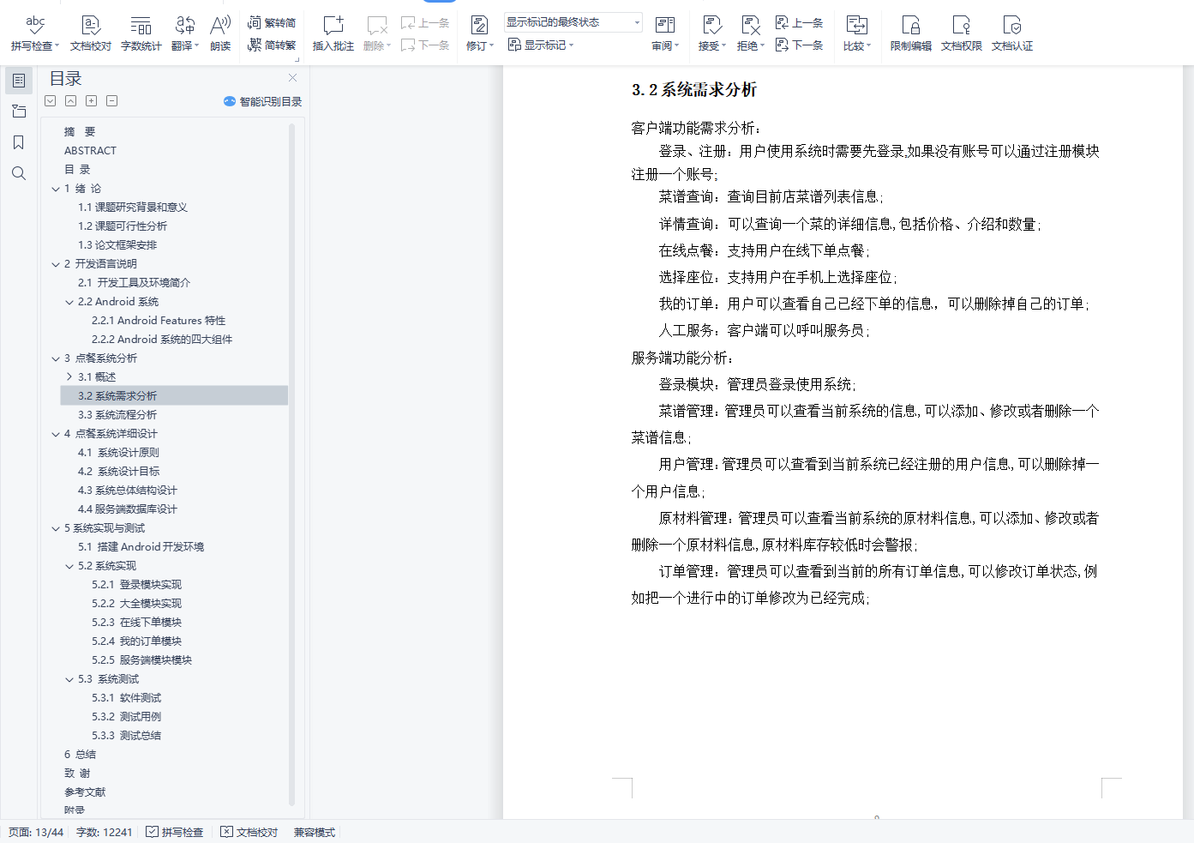Image resolution: width=1194 pixels, height=843 pixels.
Task: Click the add heading plus button
Action: tap(92, 101)
